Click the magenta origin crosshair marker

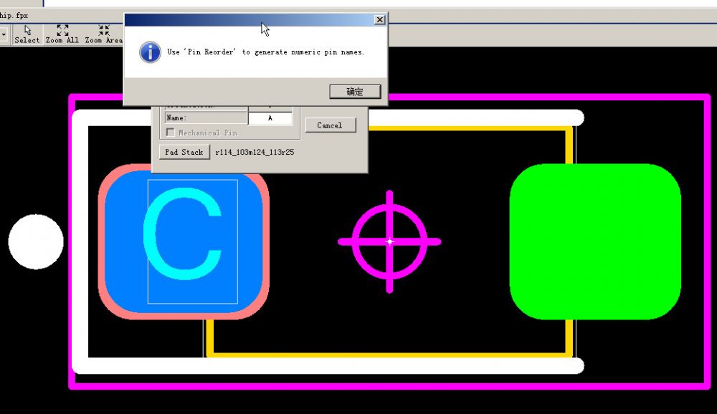click(x=389, y=241)
